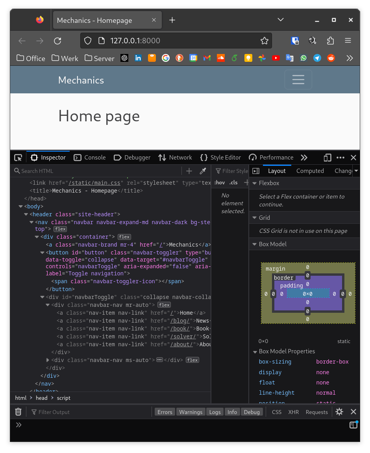Expand the navbar-nav ms-auto div node
Screen dimensions: 370x453
point(48,360)
